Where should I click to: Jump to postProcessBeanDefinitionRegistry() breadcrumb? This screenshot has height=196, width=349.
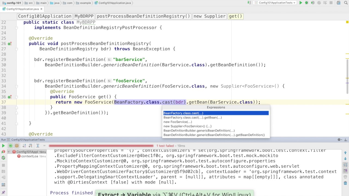coord(143,16)
